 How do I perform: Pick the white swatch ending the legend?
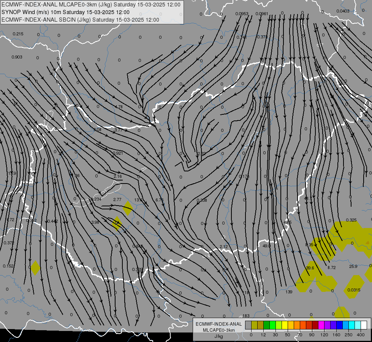click(364, 325)
